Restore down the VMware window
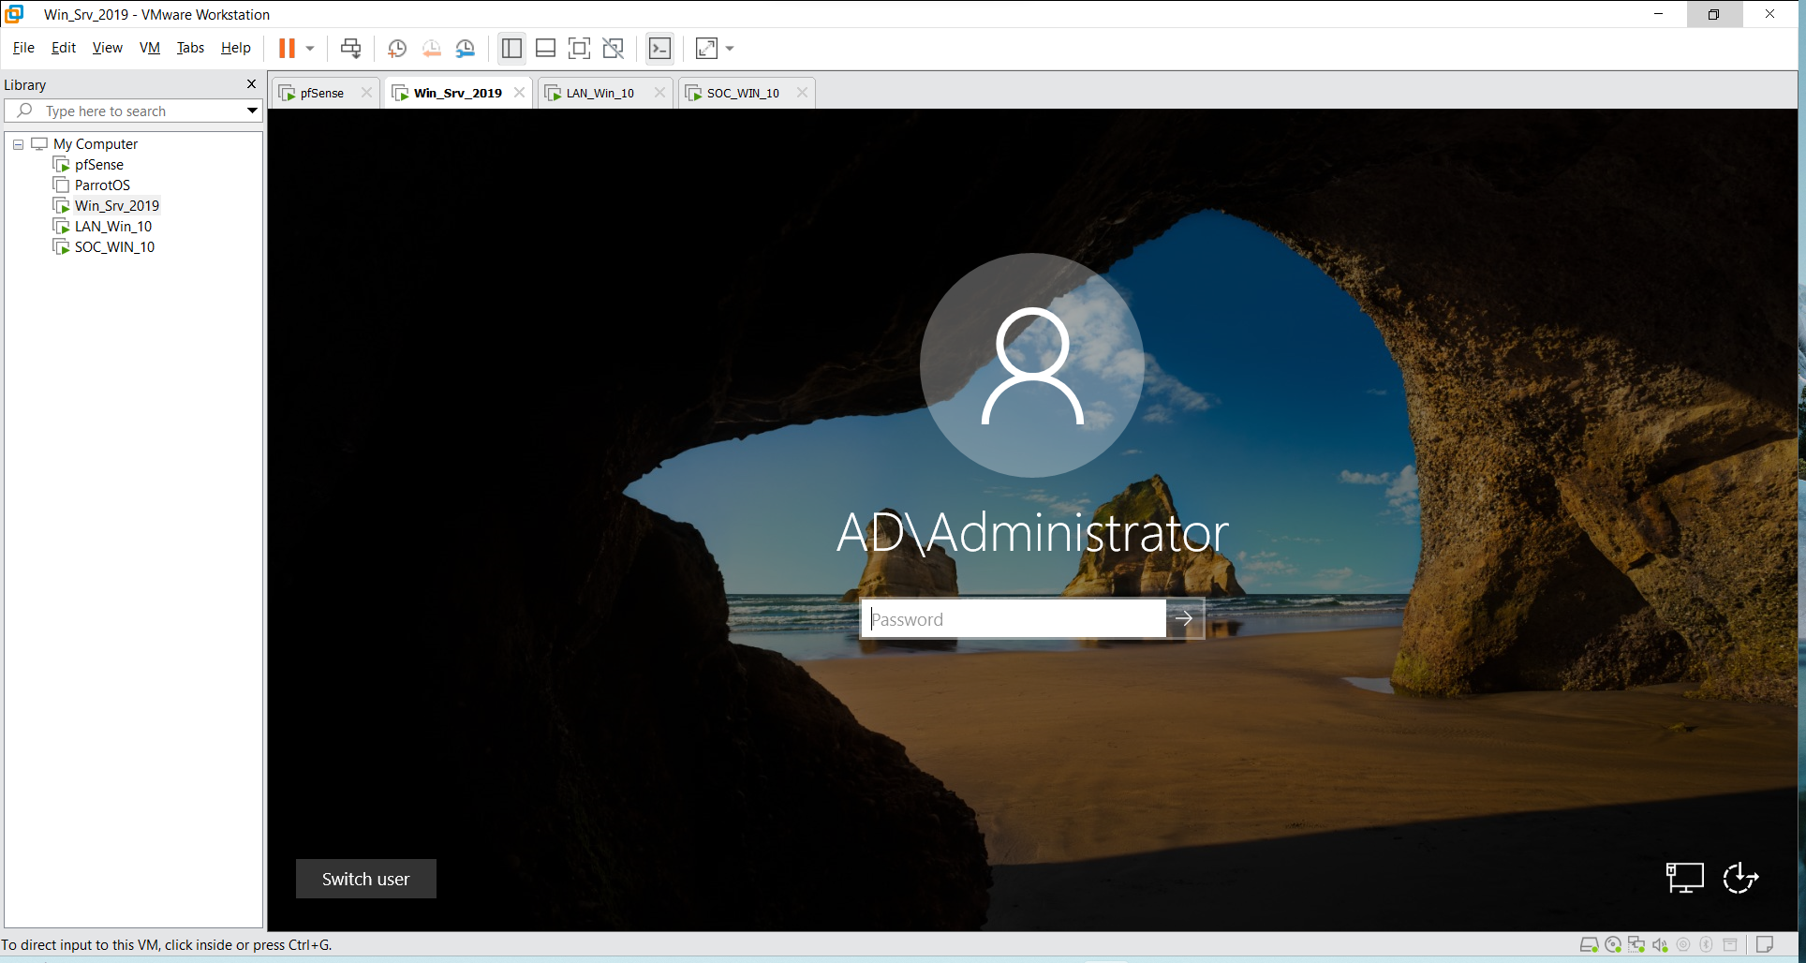 click(1713, 14)
